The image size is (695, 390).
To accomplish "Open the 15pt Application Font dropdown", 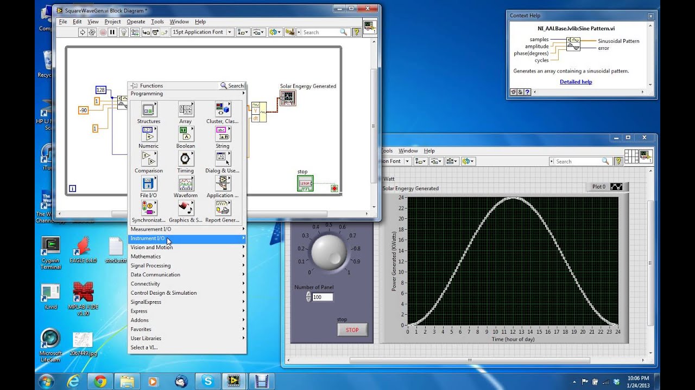I will tap(202, 32).
